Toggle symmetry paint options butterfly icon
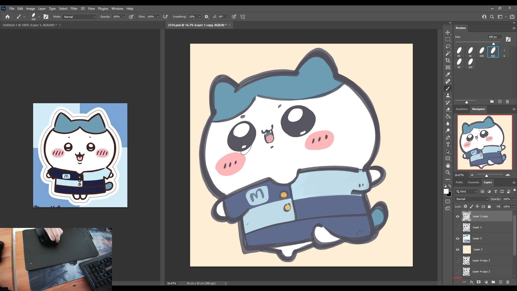This screenshot has width=517, height=291. [243, 17]
